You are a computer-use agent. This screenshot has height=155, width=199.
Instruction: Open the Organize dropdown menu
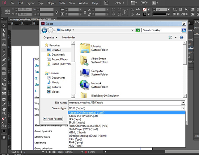(x=50, y=37)
